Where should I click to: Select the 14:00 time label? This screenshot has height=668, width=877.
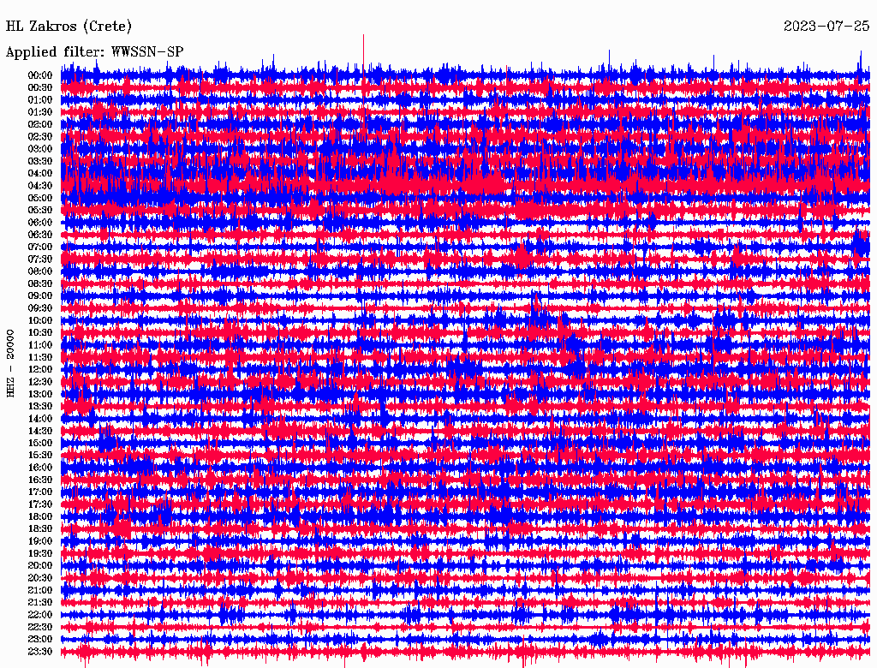pos(40,419)
